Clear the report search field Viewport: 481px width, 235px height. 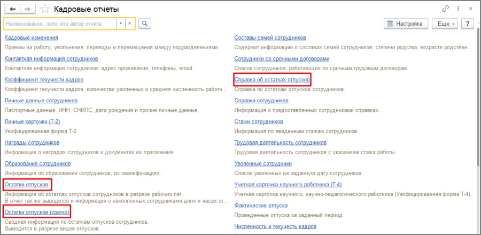click(129, 24)
